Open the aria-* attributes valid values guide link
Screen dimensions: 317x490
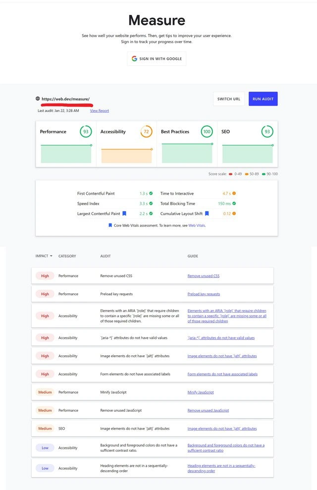tap(221, 338)
